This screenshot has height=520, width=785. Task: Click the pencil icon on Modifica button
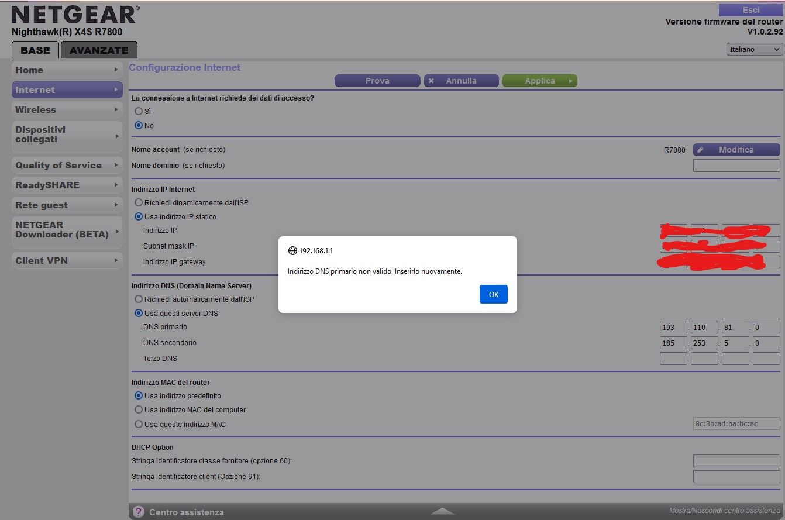700,150
